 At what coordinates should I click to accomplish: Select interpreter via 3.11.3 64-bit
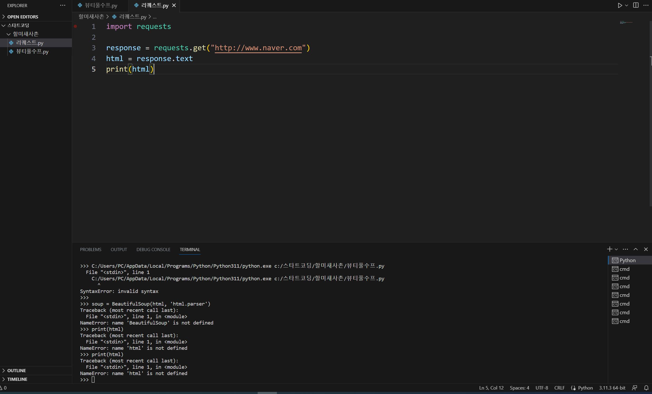(612, 388)
